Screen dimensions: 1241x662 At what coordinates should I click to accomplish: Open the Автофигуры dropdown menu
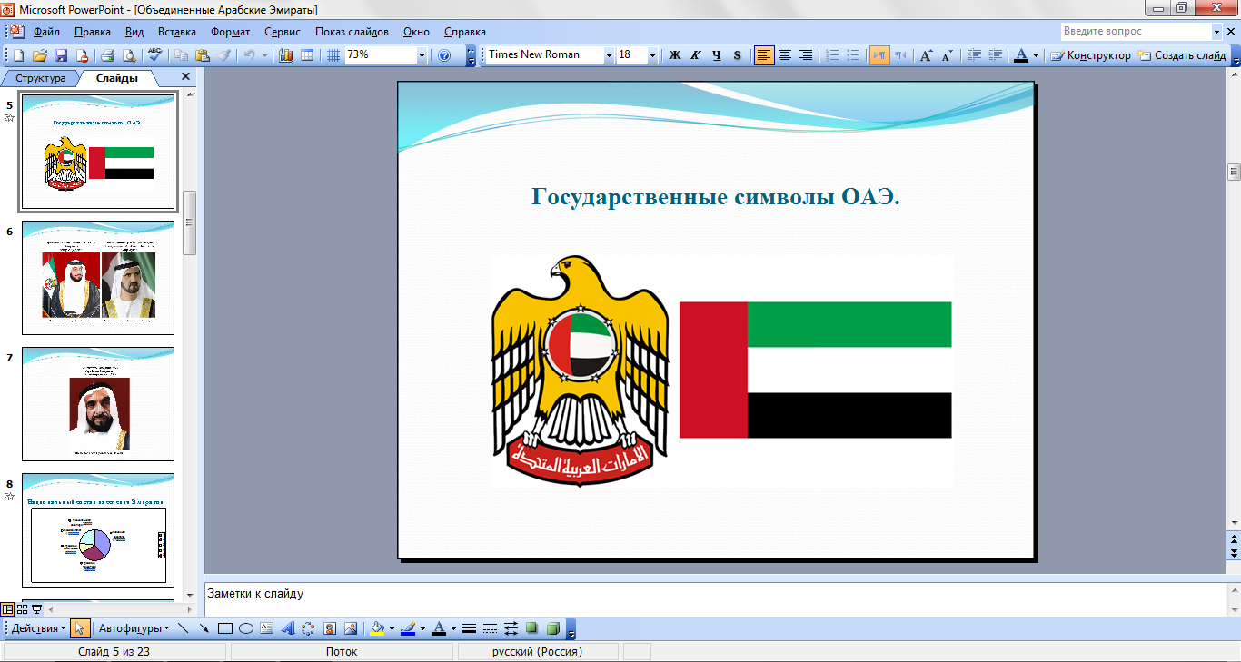click(x=134, y=628)
